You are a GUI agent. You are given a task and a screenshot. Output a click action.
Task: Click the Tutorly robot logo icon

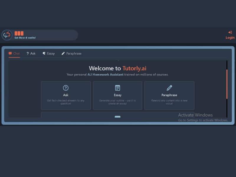click(x=7, y=35)
